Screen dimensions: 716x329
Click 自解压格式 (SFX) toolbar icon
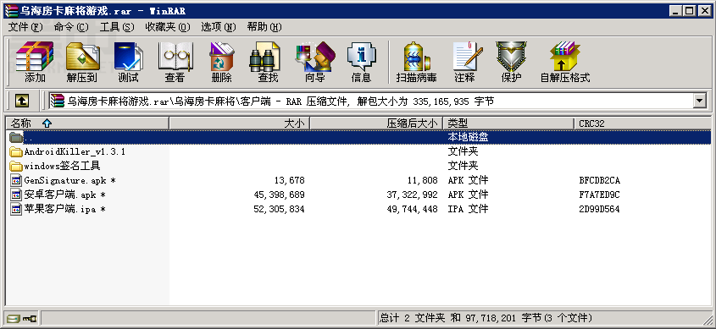pos(565,62)
